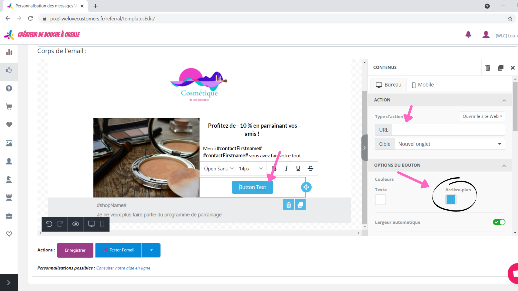Viewport: 518px width, 291px height.
Task: Click the Profitez de -10% heading text
Action: point(252,130)
